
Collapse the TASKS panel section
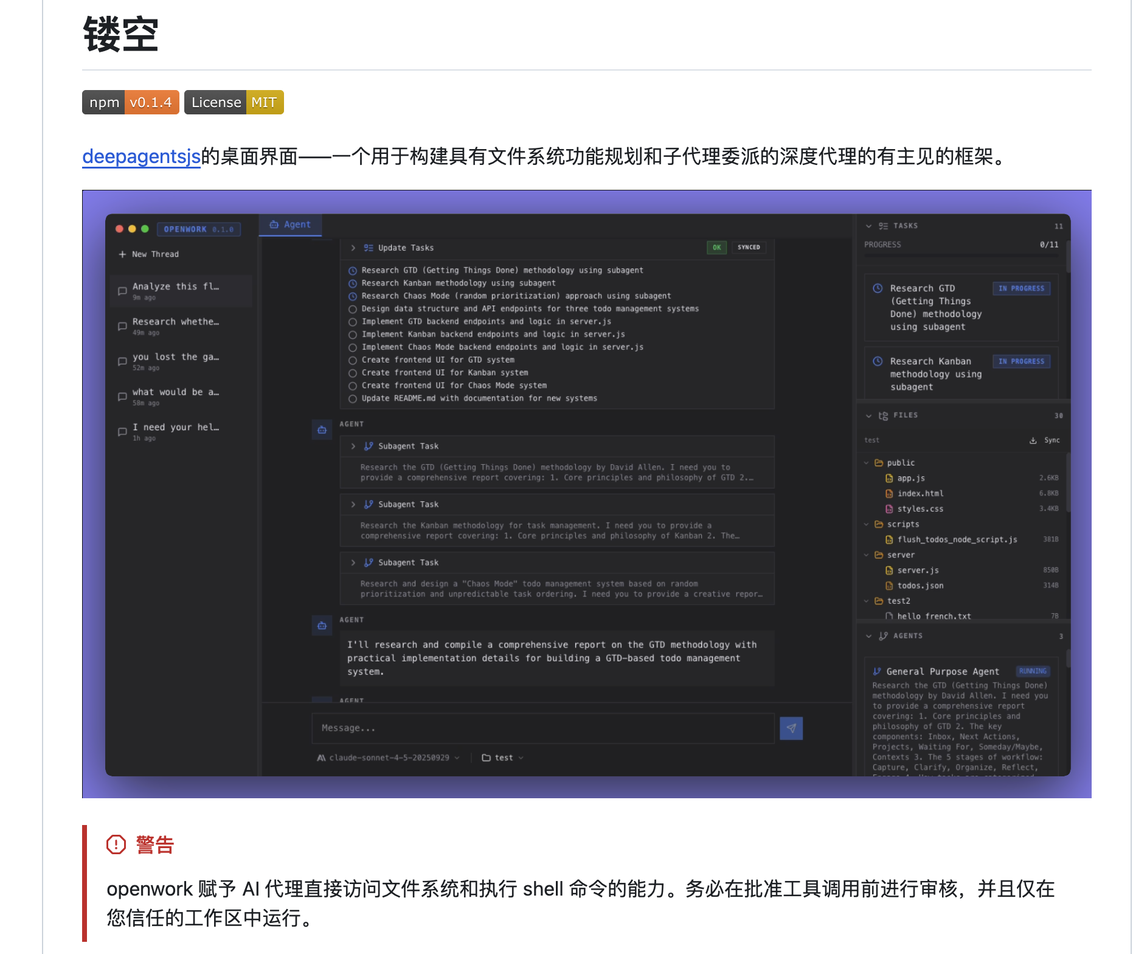coord(868,226)
